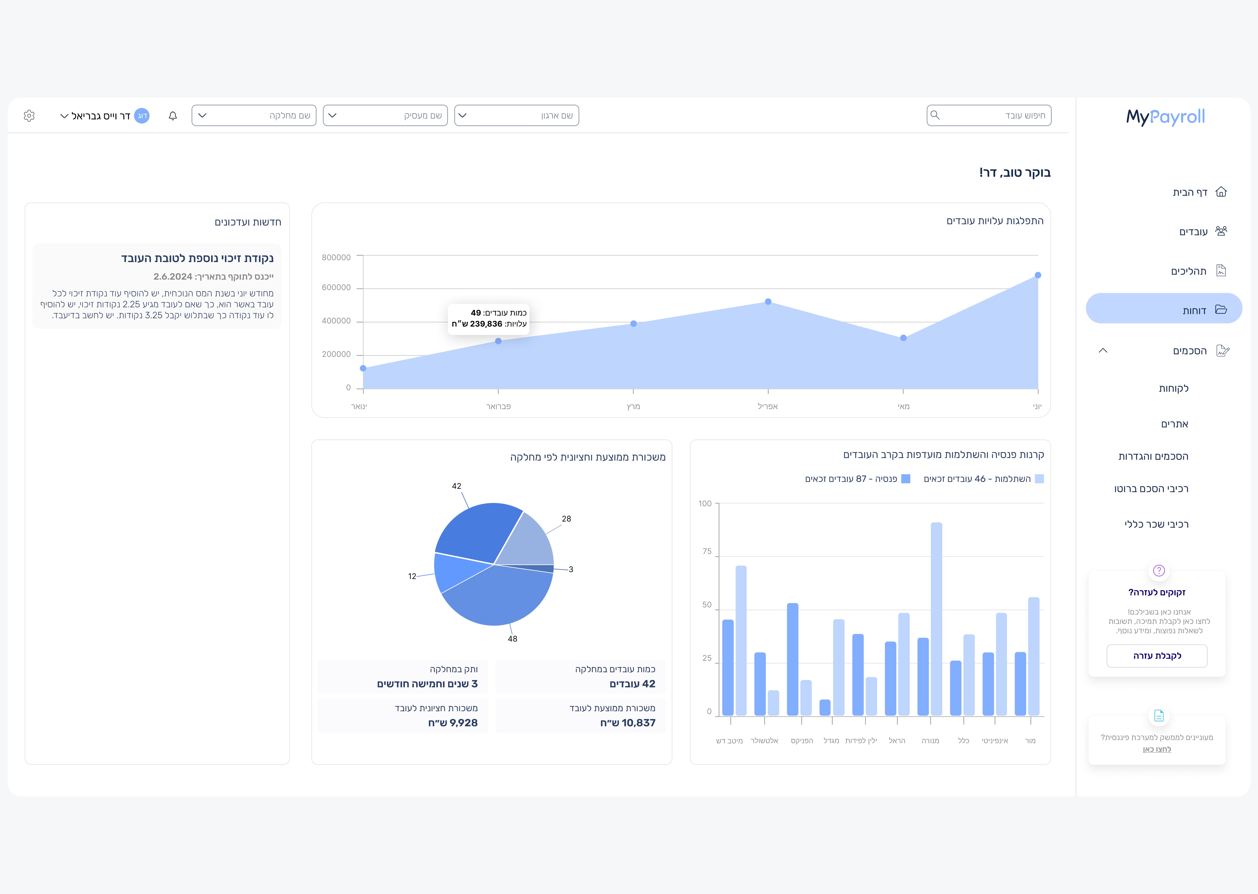Open notifications with the bell icon
The image size is (1258, 894).
click(x=173, y=116)
